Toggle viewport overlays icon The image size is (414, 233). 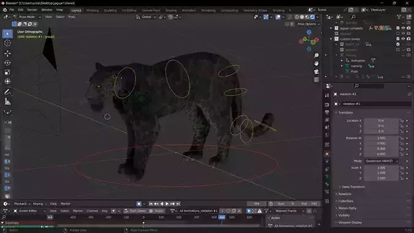[278, 17]
